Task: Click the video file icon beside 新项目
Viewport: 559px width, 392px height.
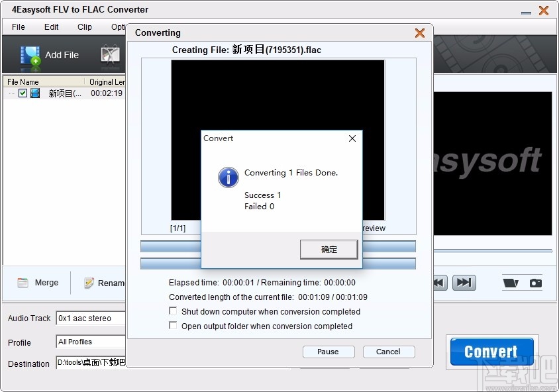Action: click(x=34, y=93)
